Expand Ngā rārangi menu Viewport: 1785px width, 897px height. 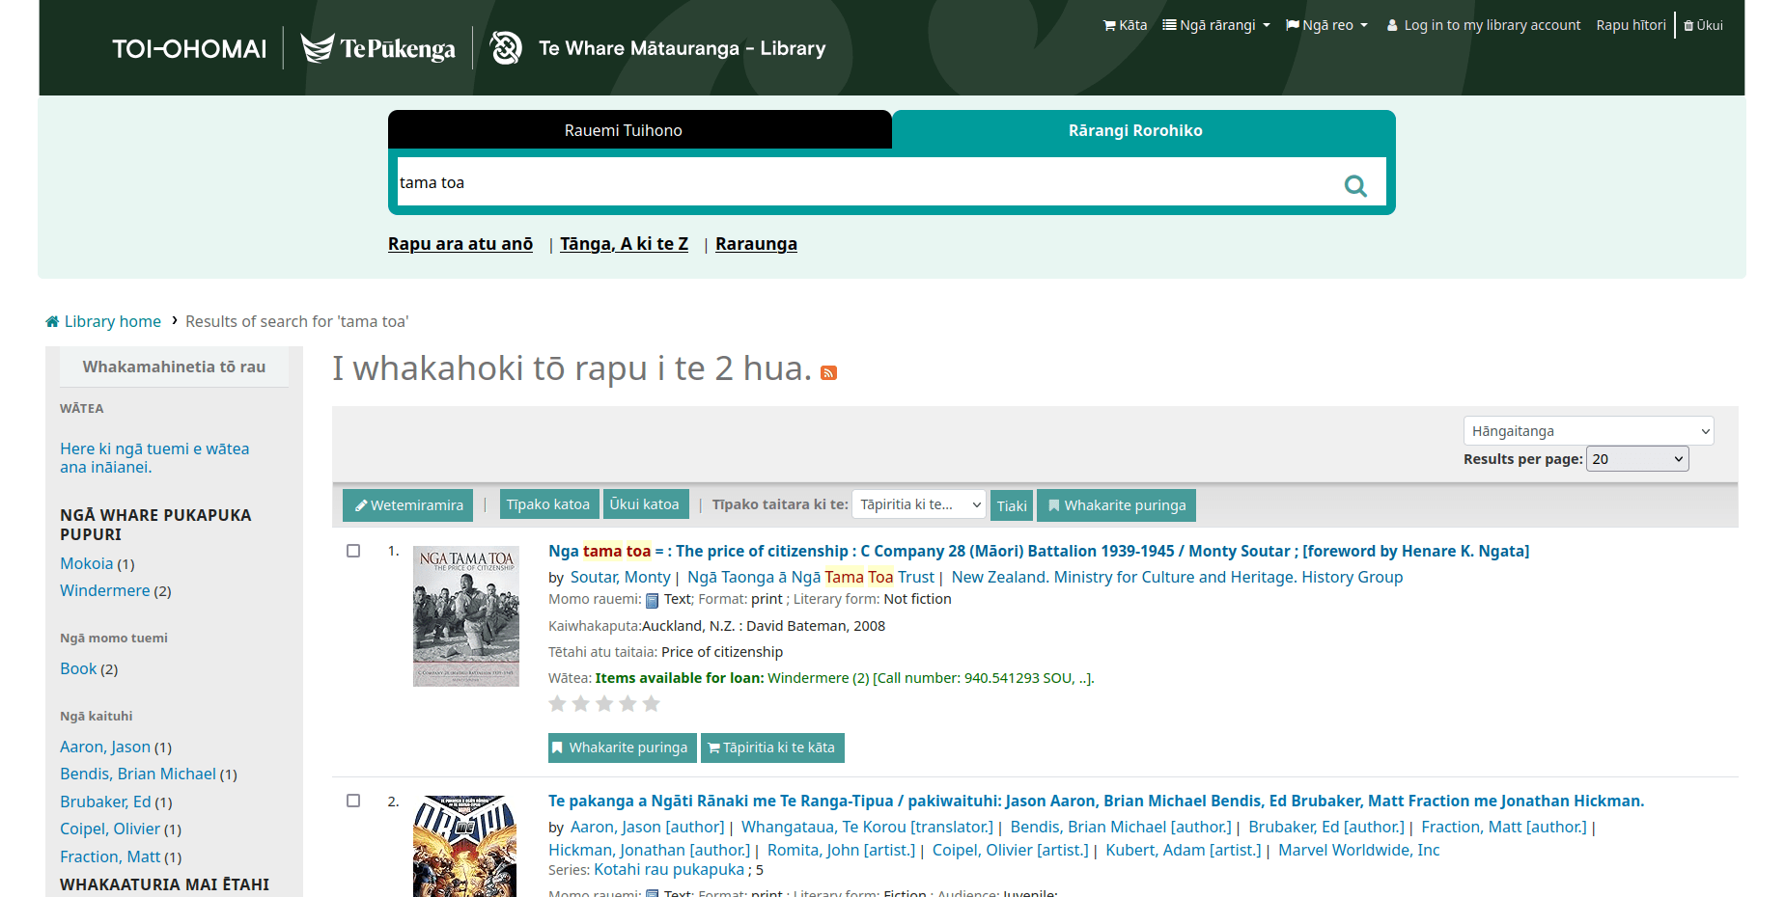tap(1216, 25)
